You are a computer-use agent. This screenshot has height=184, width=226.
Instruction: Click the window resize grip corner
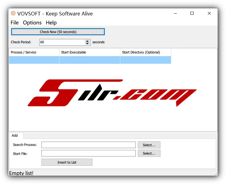[216, 174]
